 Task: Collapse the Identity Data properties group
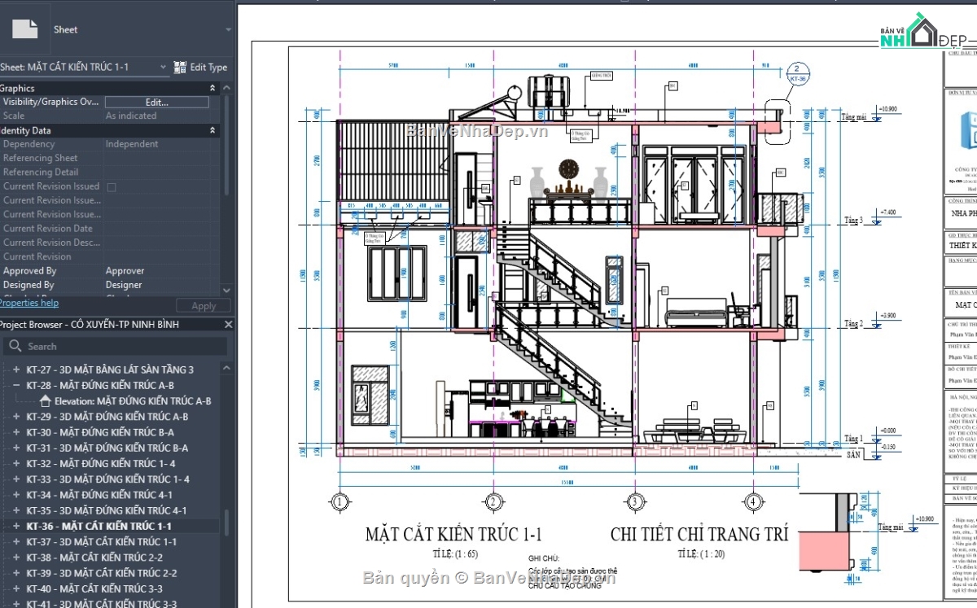pyautogui.click(x=212, y=130)
